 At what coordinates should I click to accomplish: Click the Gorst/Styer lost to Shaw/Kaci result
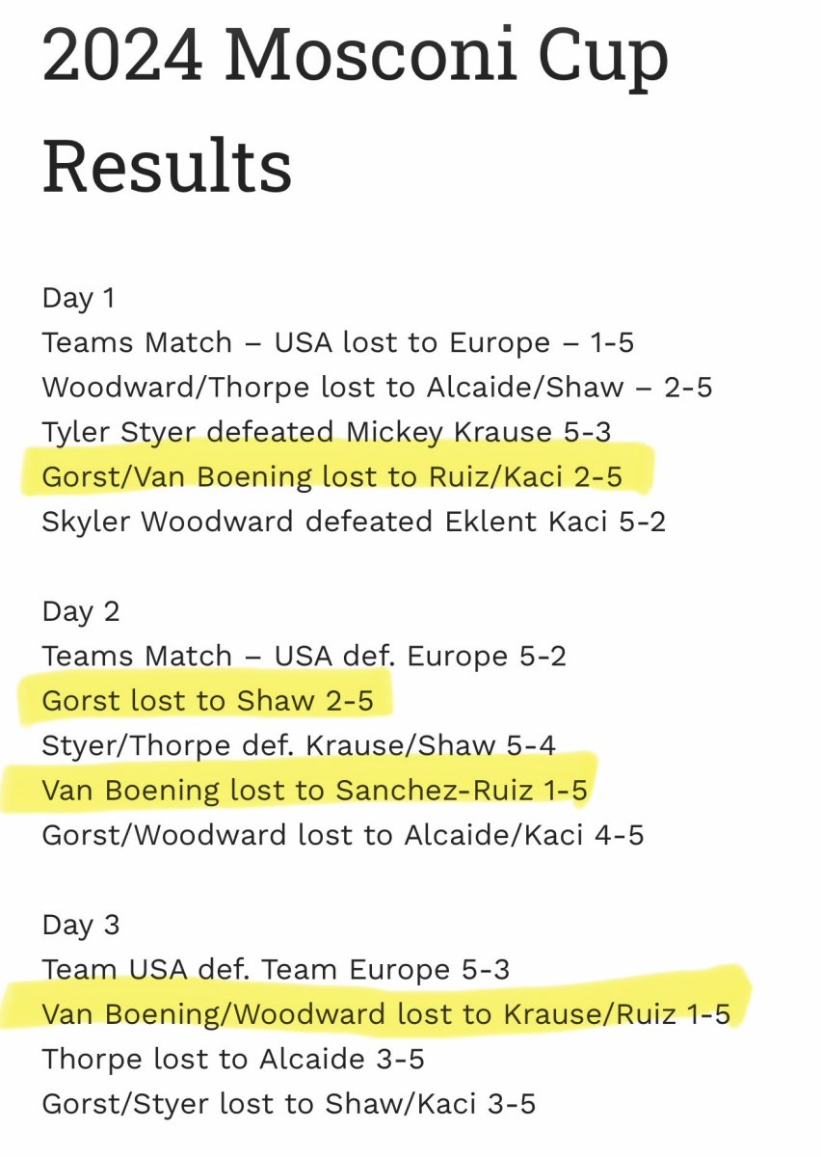288,1103
